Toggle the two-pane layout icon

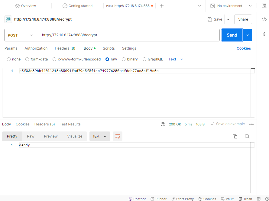pos(259,199)
